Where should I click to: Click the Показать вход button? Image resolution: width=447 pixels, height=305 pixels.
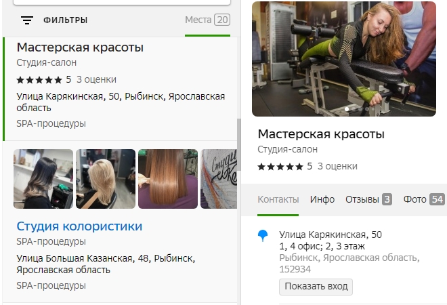point(316,287)
